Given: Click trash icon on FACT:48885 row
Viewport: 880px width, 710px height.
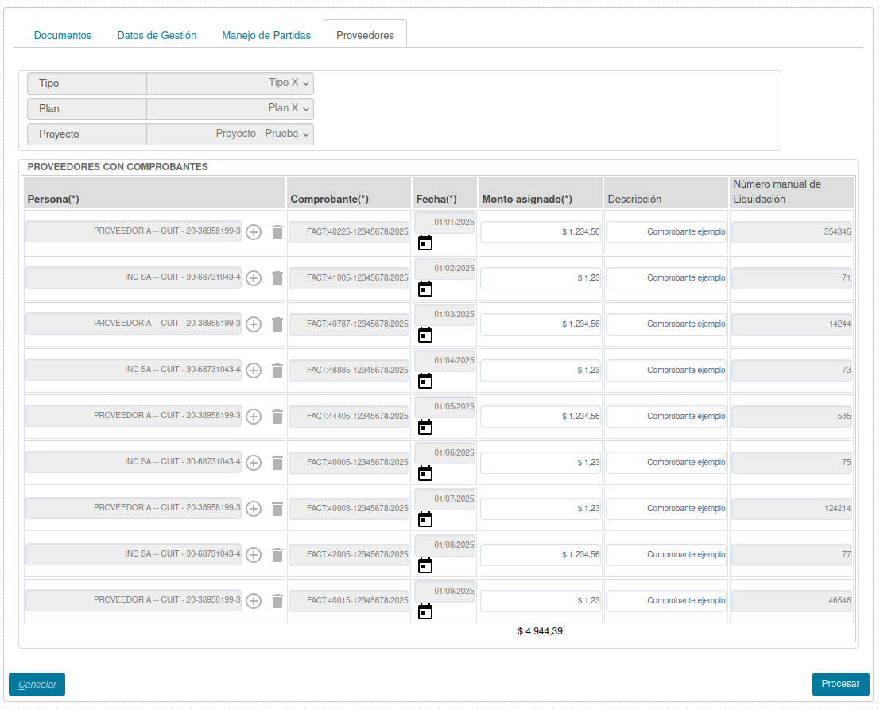Looking at the screenshot, I should tap(277, 371).
